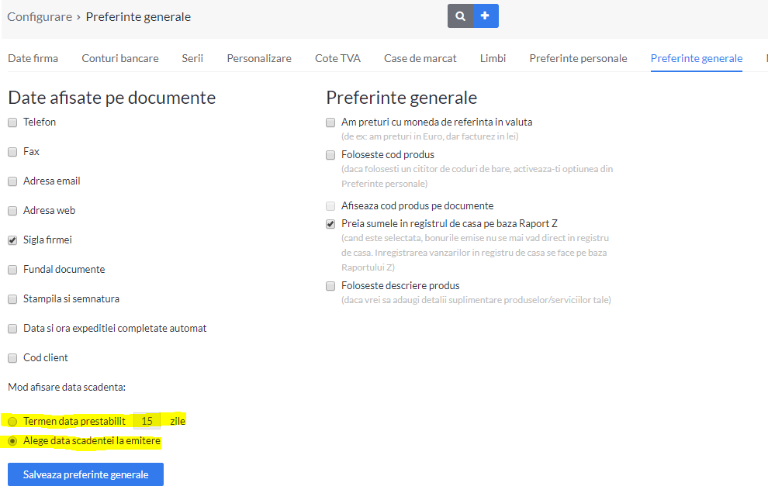The width and height of the screenshot is (768, 493).
Task: Tick the Foloseste cod produs option
Action: pyautogui.click(x=330, y=155)
